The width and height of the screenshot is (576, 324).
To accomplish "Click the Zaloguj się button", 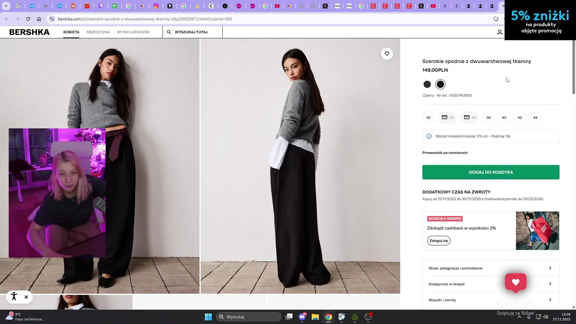I will (x=439, y=241).
